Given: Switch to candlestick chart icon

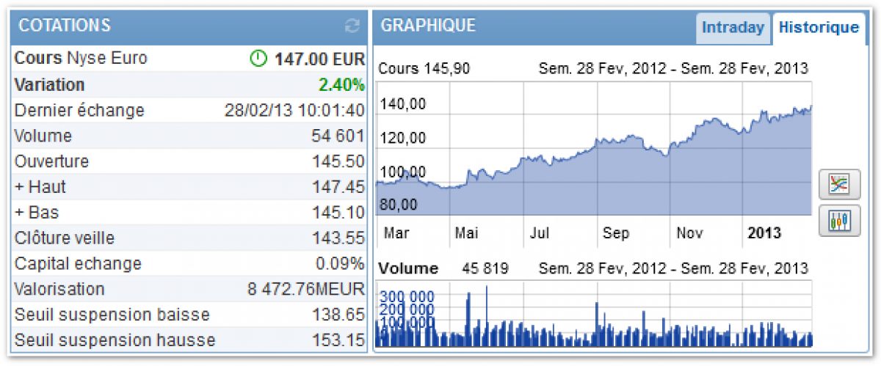Looking at the screenshot, I should [x=838, y=221].
